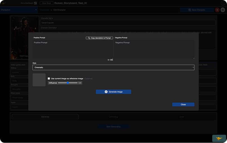Select the Generate tab behind the dialog
The image size is (227, 143).
(45, 117)
